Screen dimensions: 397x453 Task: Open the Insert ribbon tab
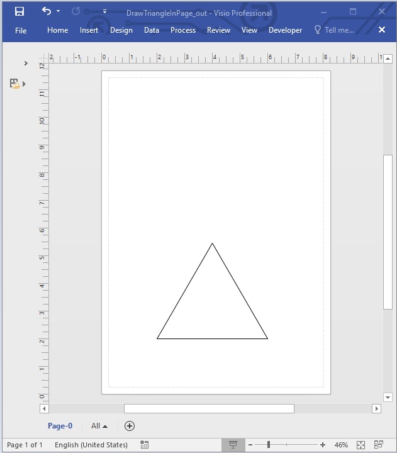(x=89, y=30)
